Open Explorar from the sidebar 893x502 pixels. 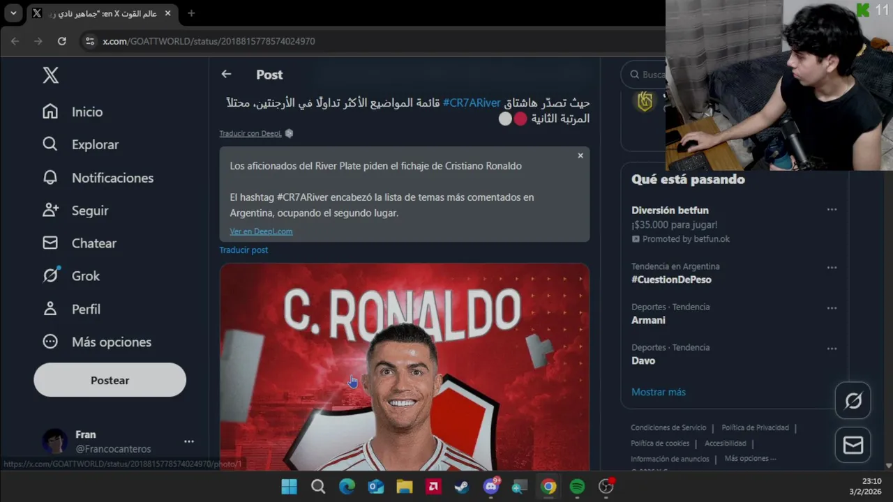point(80,144)
